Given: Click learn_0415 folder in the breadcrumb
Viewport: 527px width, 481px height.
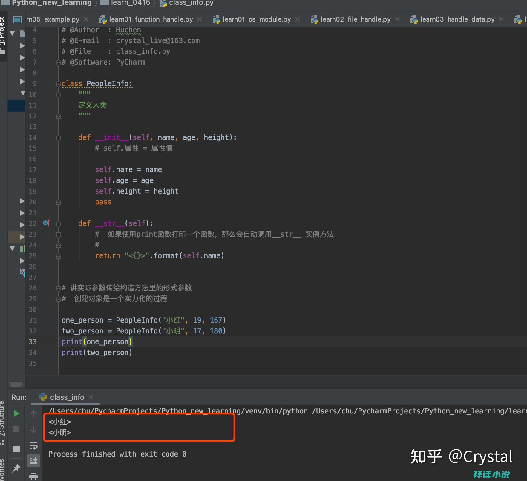Looking at the screenshot, I should [x=130, y=3].
